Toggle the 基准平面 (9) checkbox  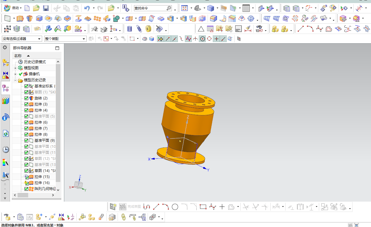click(x=26, y=141)
